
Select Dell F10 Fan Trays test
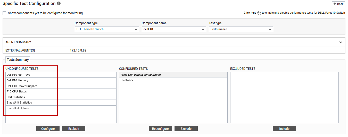[x=61, y=75]
